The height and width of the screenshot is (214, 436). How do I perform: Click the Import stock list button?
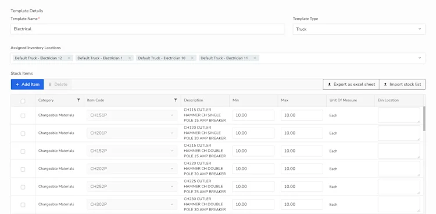pyautogui.click(x=402, y=84)
